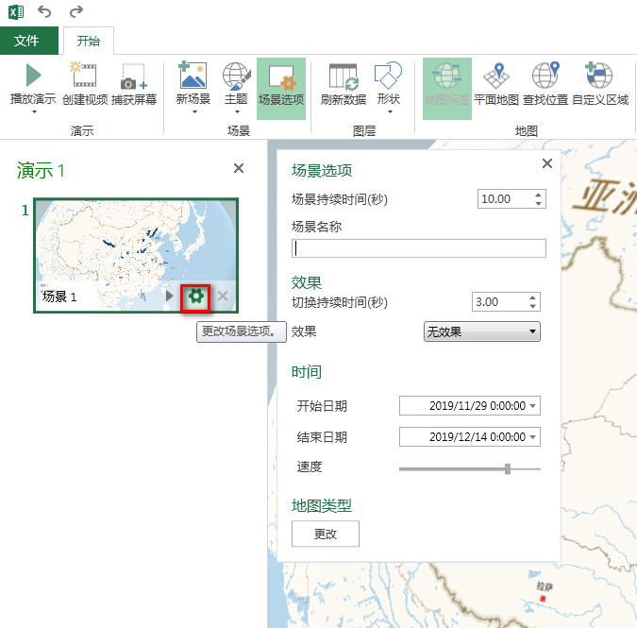
Task: Open the 开始日期 date picker
Action: tap(533, 406)
